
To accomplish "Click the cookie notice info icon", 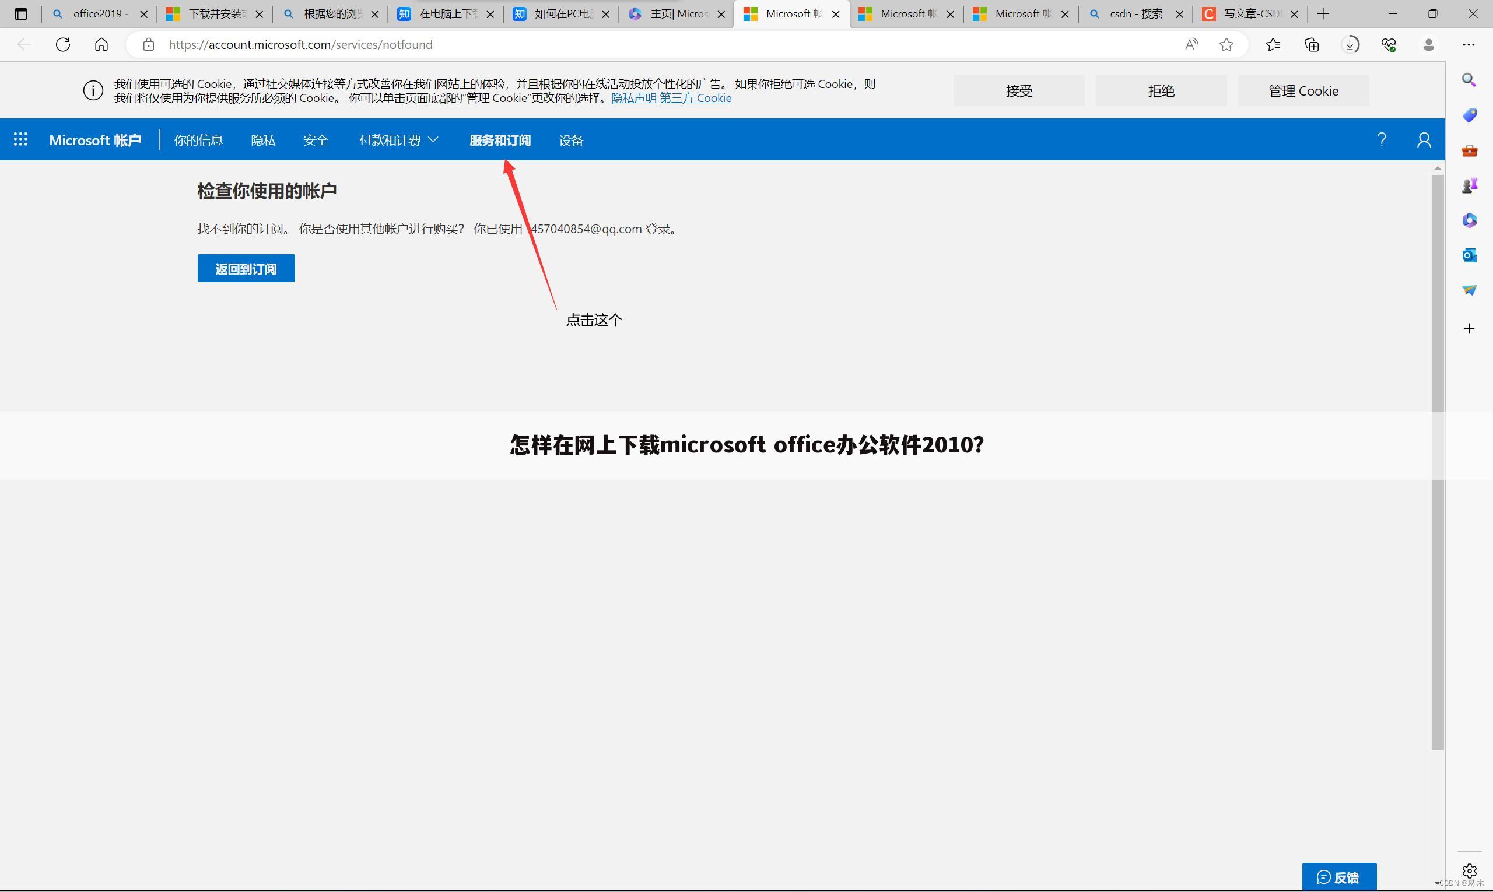I will (93, 91).
